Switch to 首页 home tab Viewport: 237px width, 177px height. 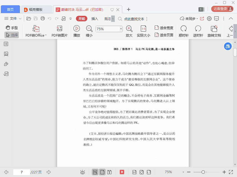[10, 9]
